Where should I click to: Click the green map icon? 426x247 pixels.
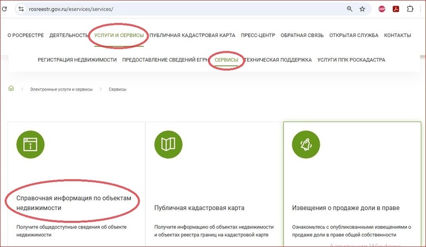pos(168,144)
